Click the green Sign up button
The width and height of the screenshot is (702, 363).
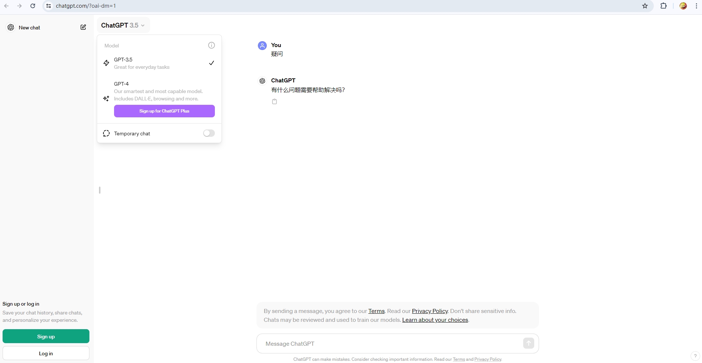(x=46, y=336)
